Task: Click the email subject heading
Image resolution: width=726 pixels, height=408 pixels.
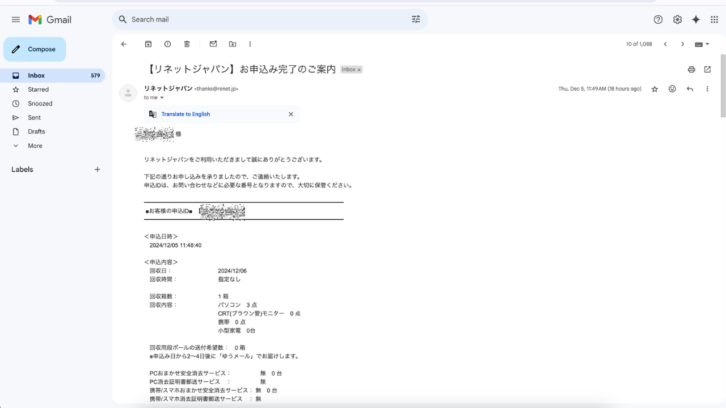Action: (x=241, y=69)
